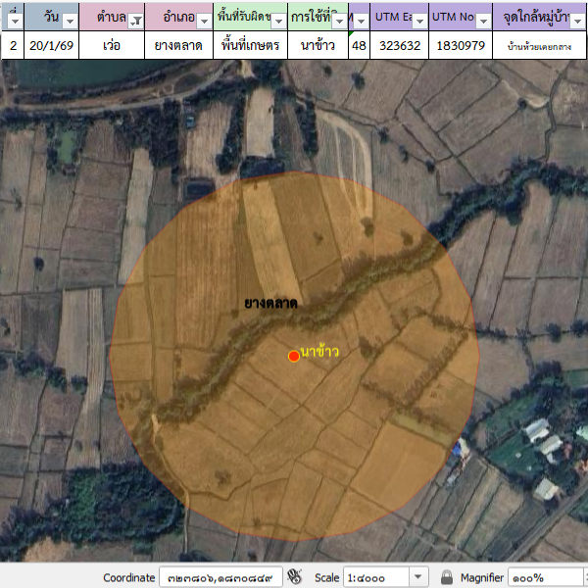The height and width of the screenshot is (588, 588).
Task: Toggle the map extents display icon
Action: [x=294, y=577]
